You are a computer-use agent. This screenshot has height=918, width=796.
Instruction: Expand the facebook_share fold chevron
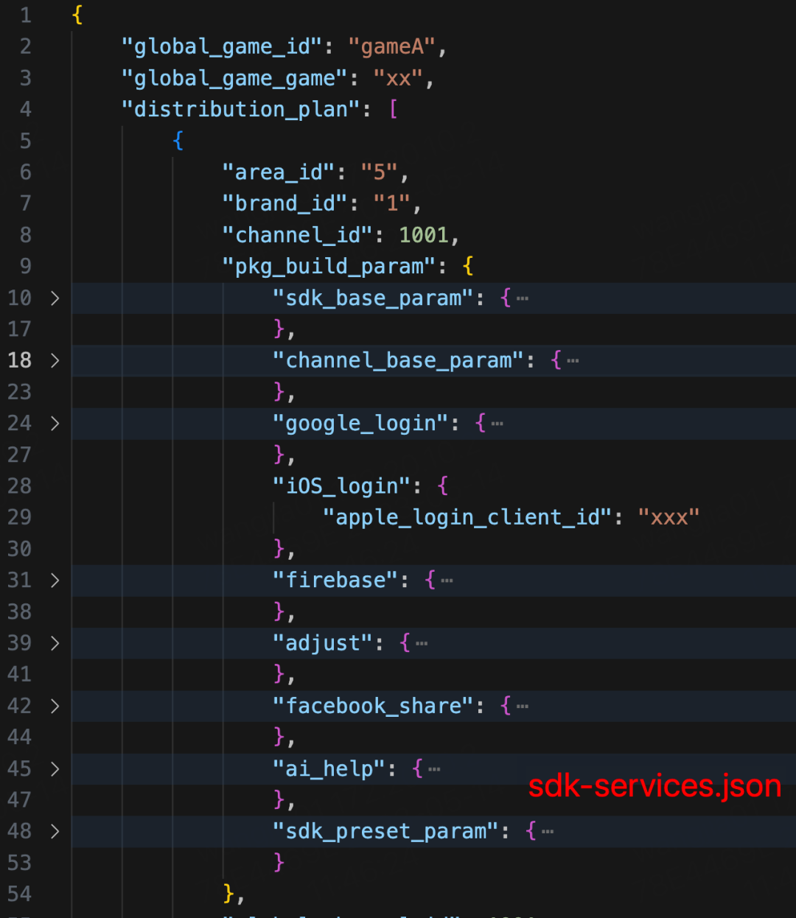(x=55, y=706)
